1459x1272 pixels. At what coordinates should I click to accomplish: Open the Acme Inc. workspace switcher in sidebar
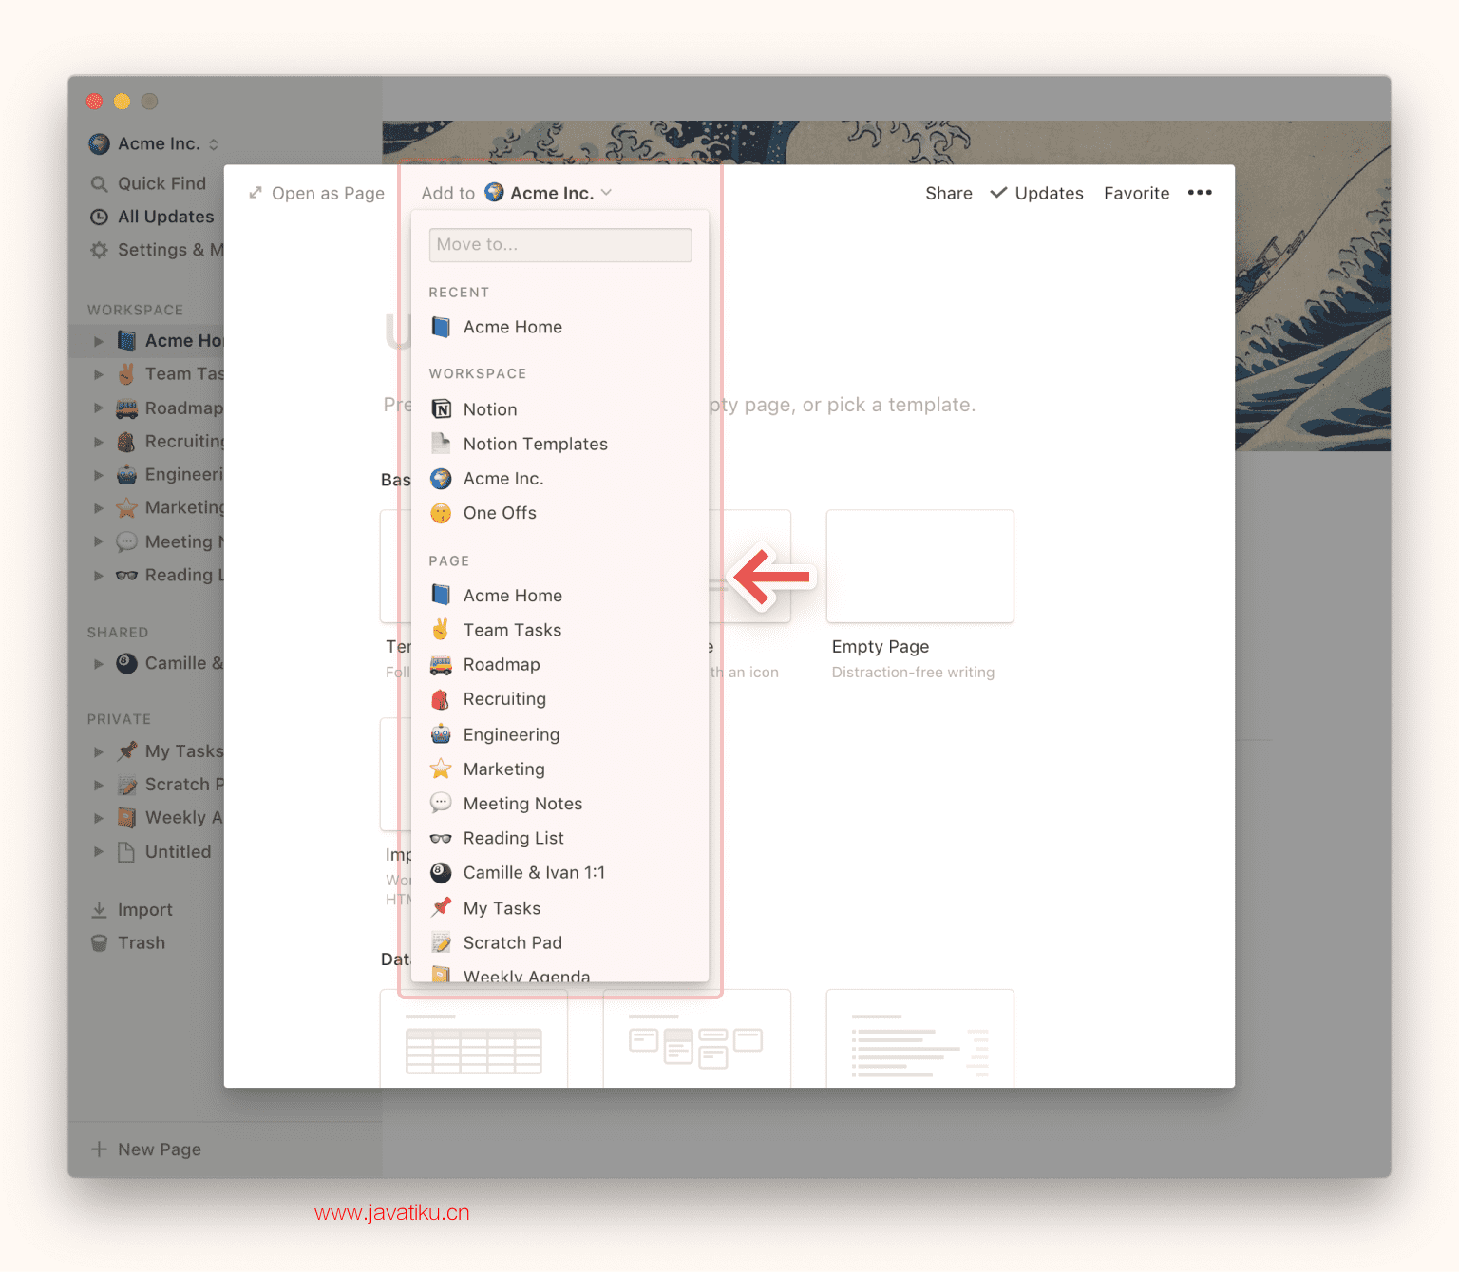pos(154,143)
